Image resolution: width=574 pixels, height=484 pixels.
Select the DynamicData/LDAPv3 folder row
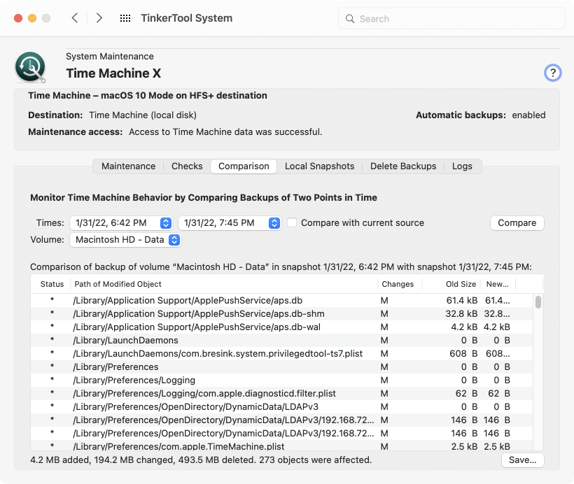(281, 406)
